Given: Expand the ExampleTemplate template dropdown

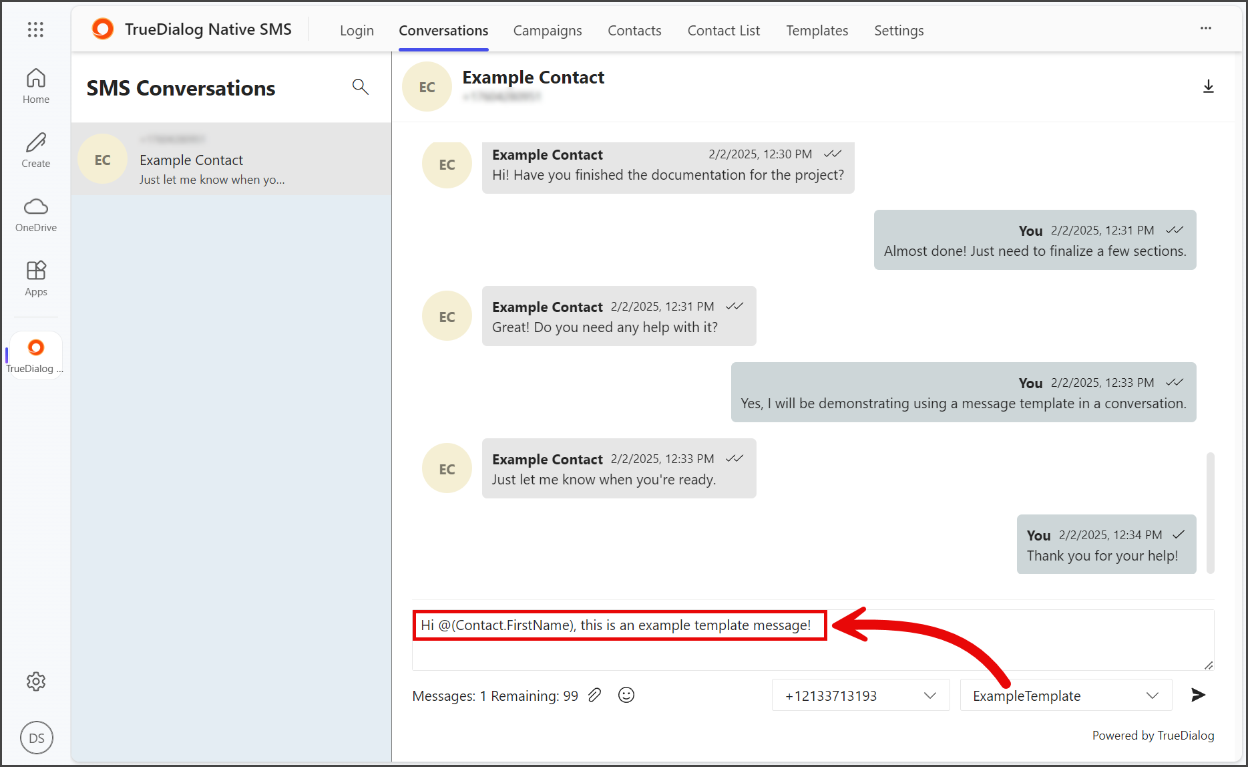Looking at the screenshot, I should click(x=1066, y=696).
